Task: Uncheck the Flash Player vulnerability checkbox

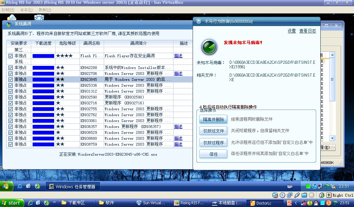Action: tap(10, 56)
